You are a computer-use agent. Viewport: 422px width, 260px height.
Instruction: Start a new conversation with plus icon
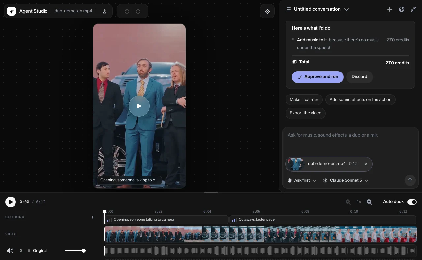tap(390, 9)
